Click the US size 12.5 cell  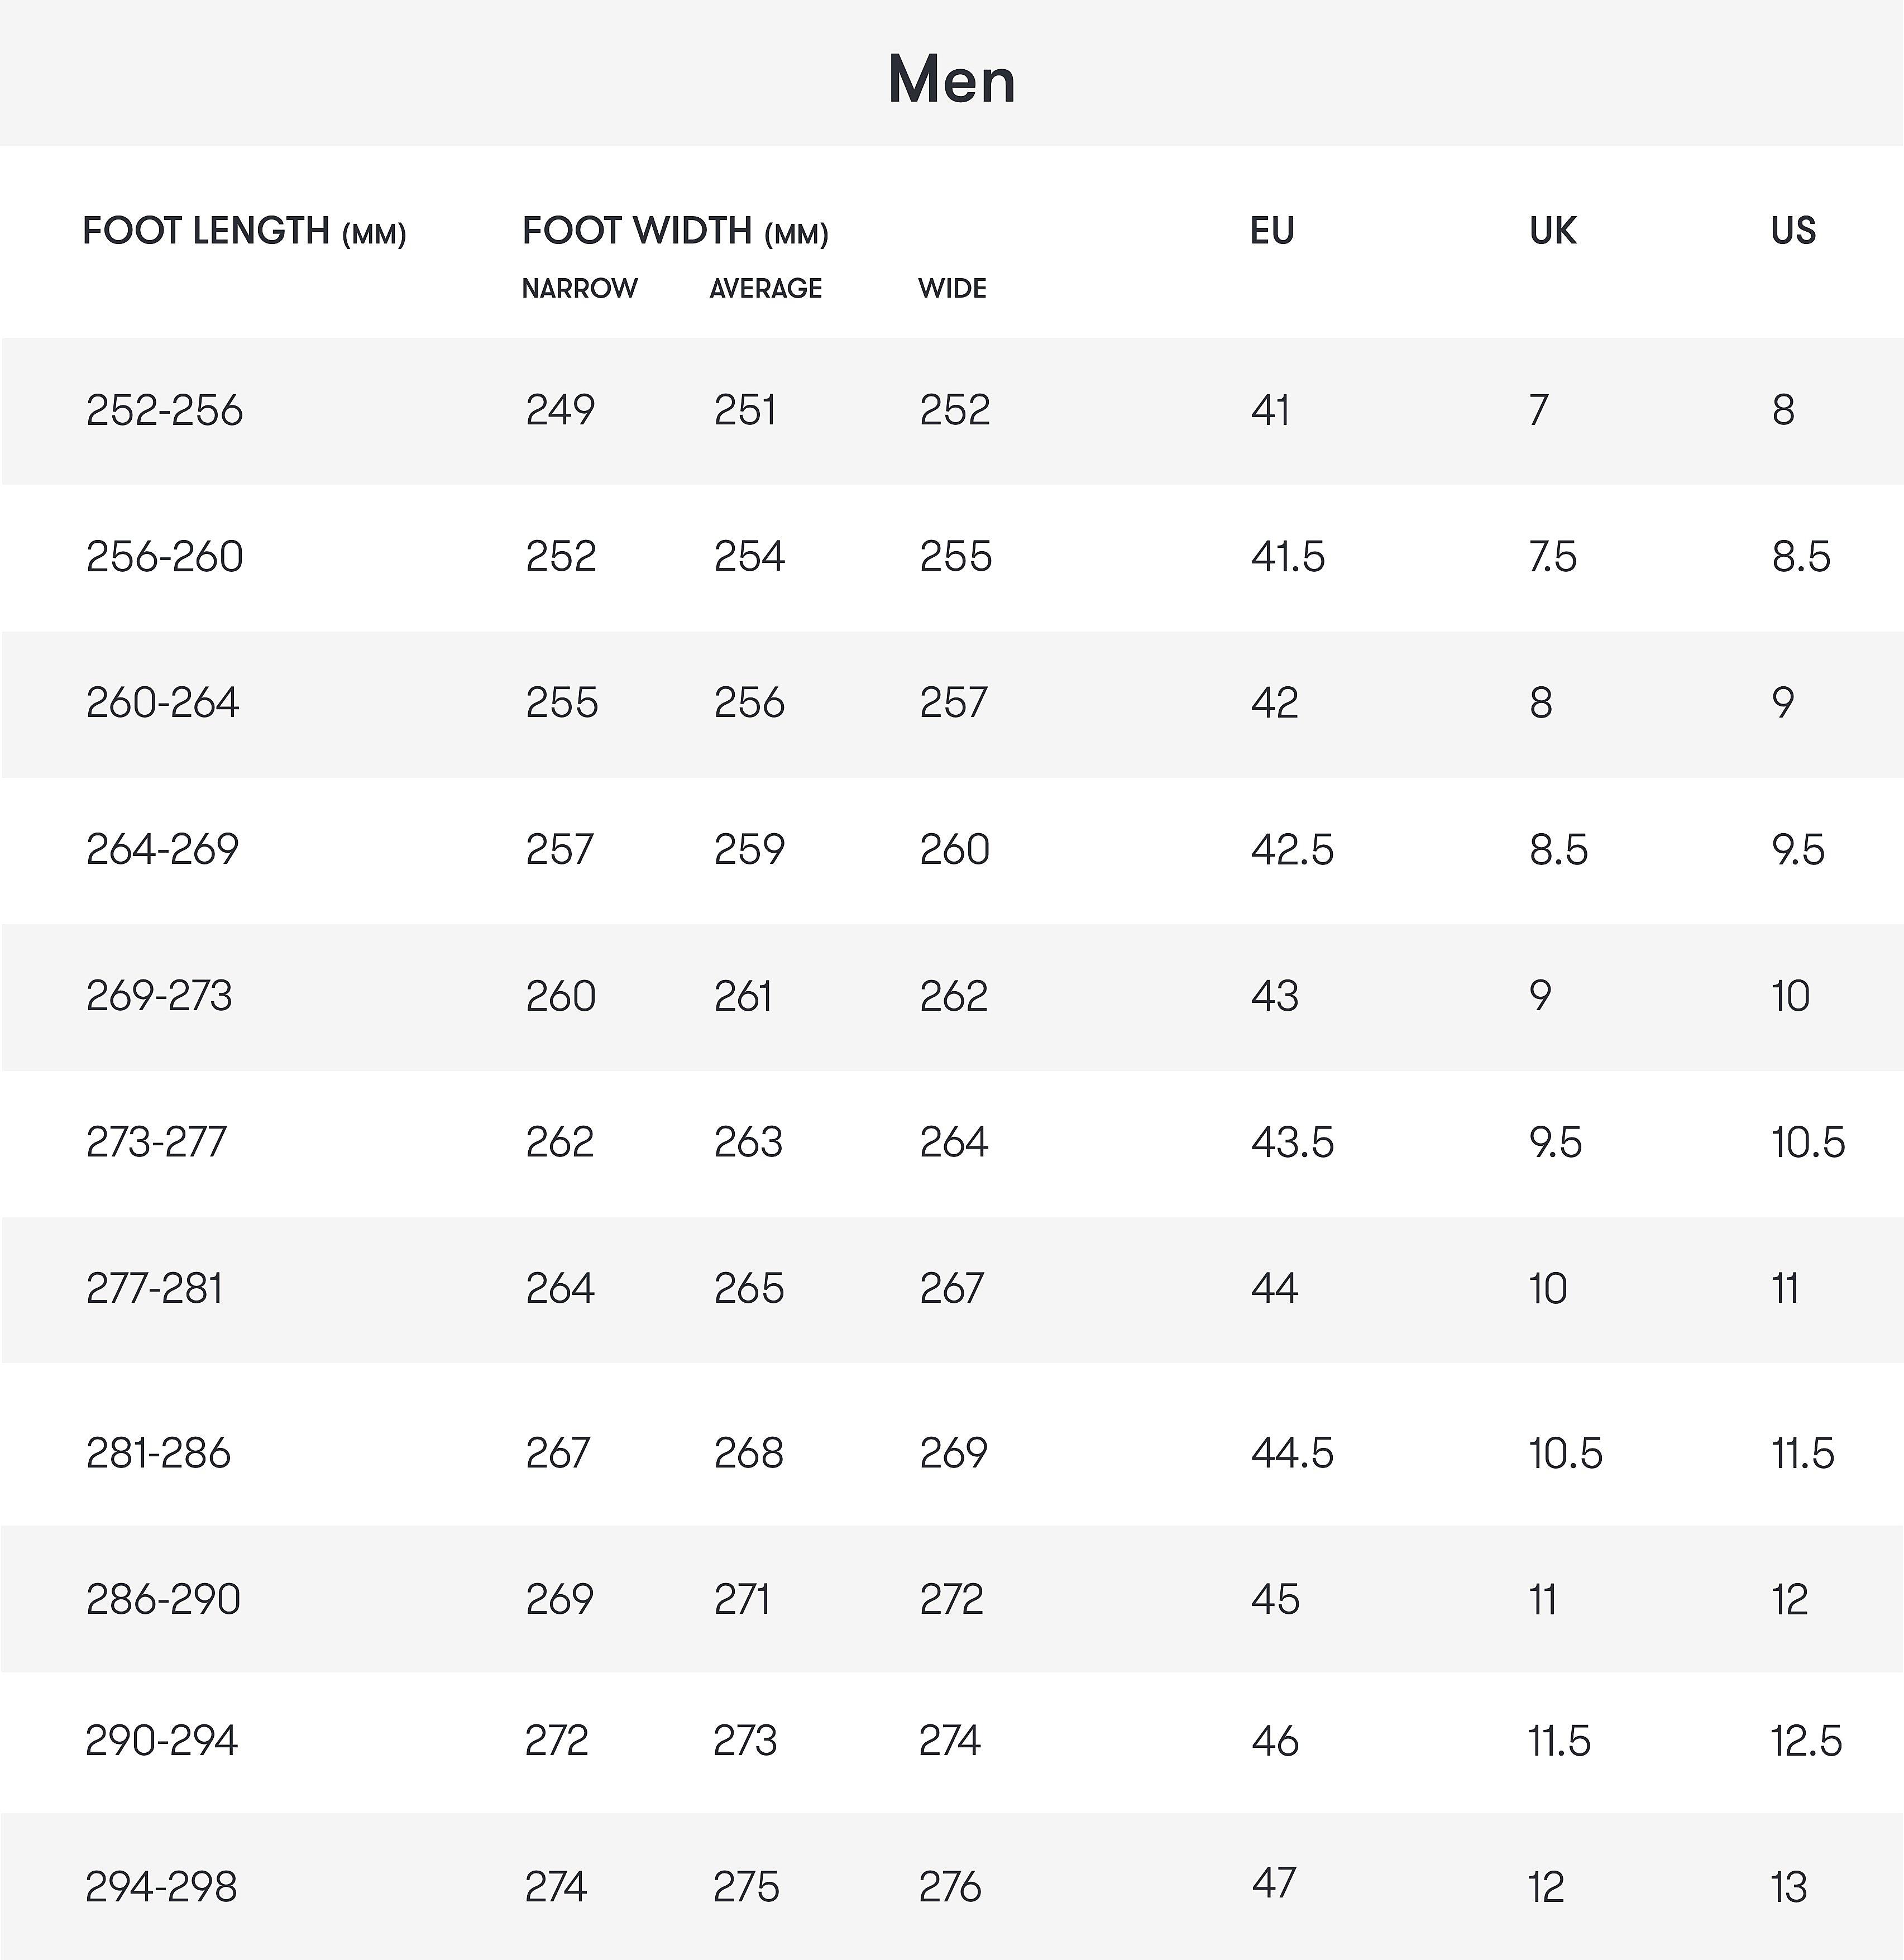coord(1806,1741)
